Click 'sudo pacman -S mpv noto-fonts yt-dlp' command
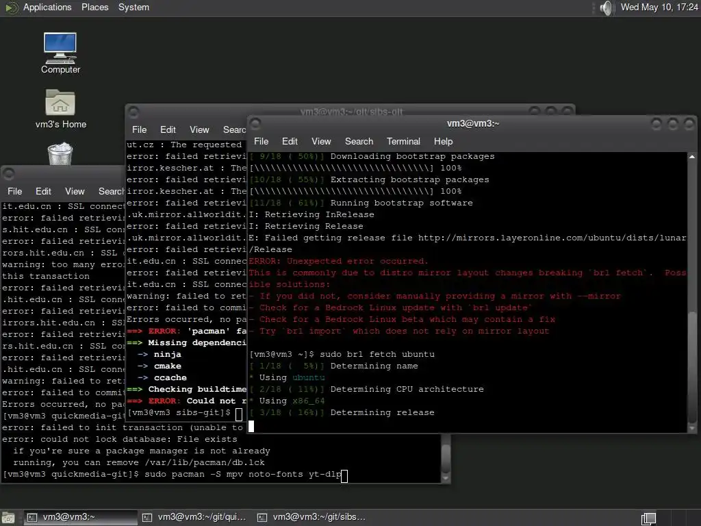The height and width of the screenshot is (526, 701). [x=242, y=474]
